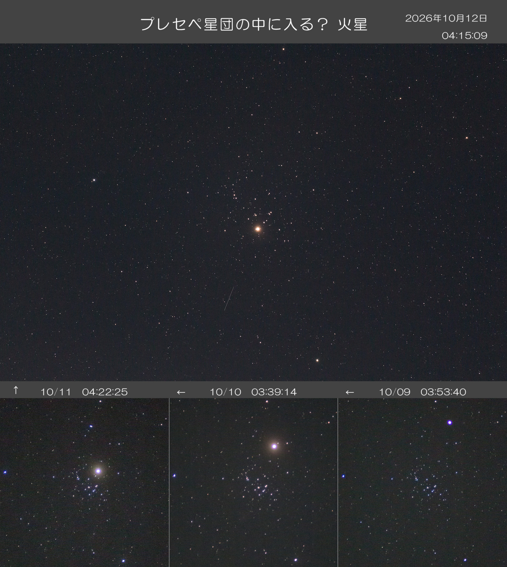Click the orange star near bottom of main image
Viewport: 507px width, 567px height.
tap(317, 360)
